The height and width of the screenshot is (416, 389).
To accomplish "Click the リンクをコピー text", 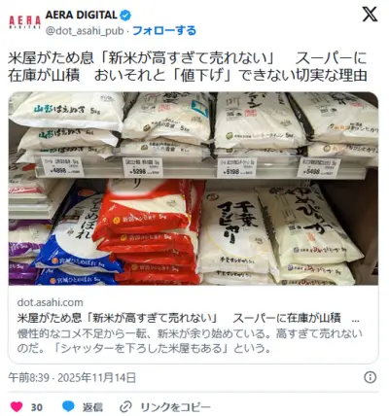I will [175, 407].
